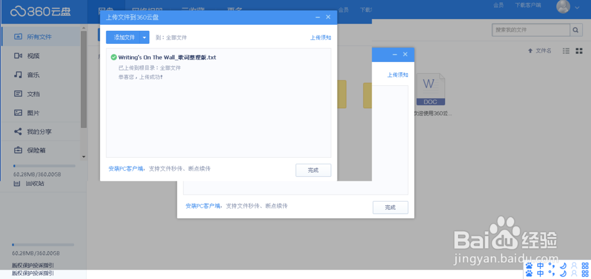
Task: Minimize the 上传文件到360云盘 dialog
Action: [318, 17]
